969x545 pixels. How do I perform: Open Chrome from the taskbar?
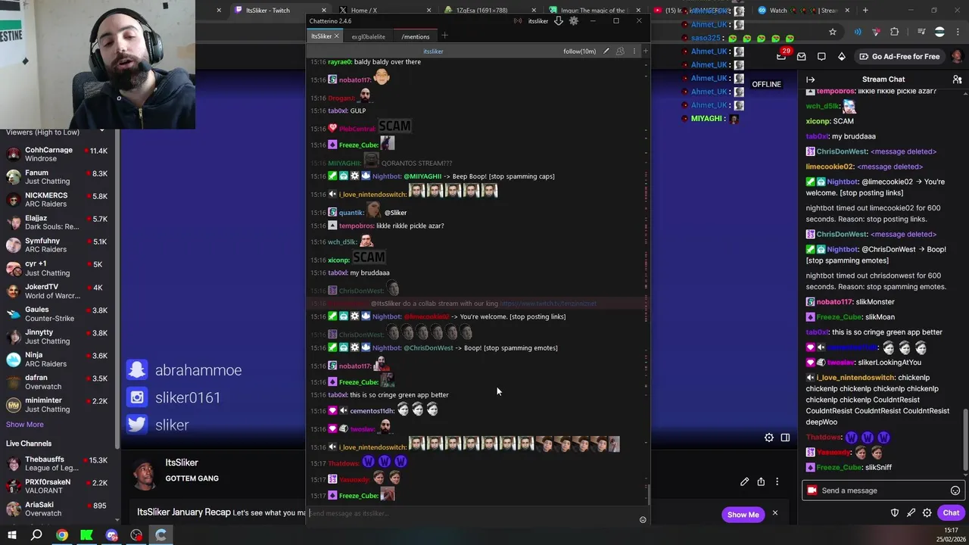tap(62, 535)
